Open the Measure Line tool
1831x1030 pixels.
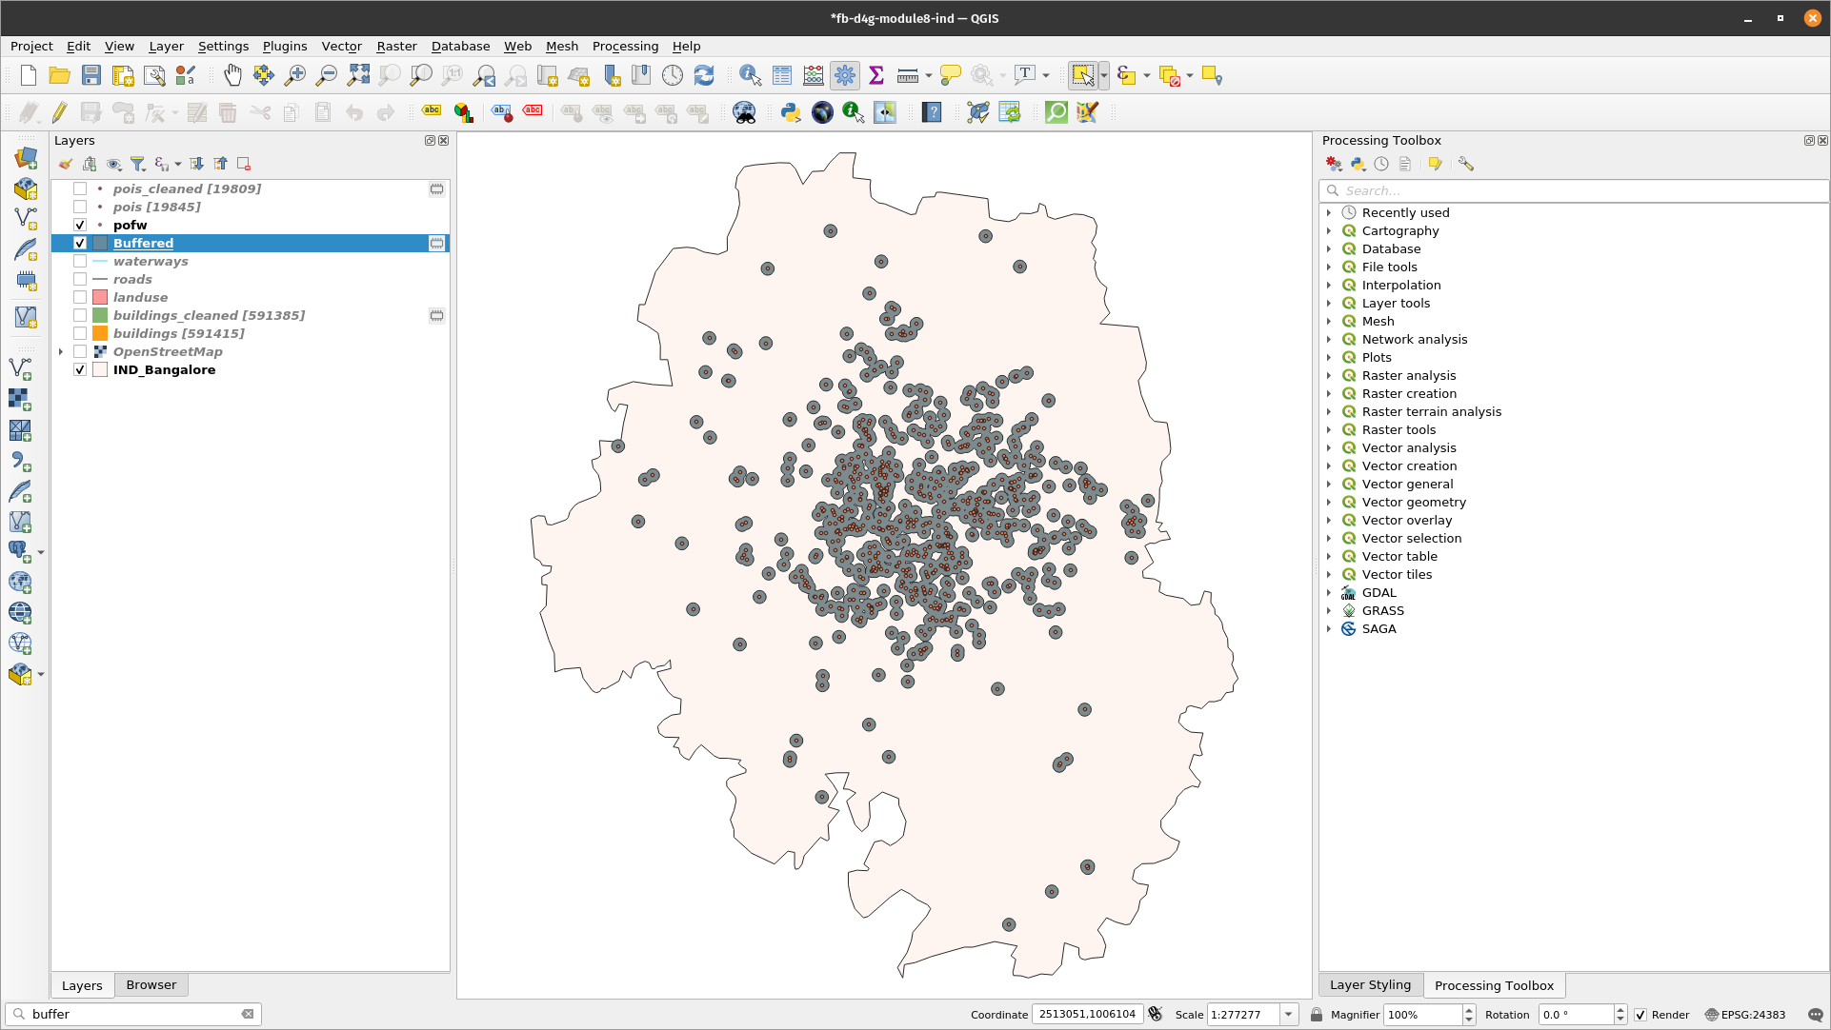click(907, 75)
